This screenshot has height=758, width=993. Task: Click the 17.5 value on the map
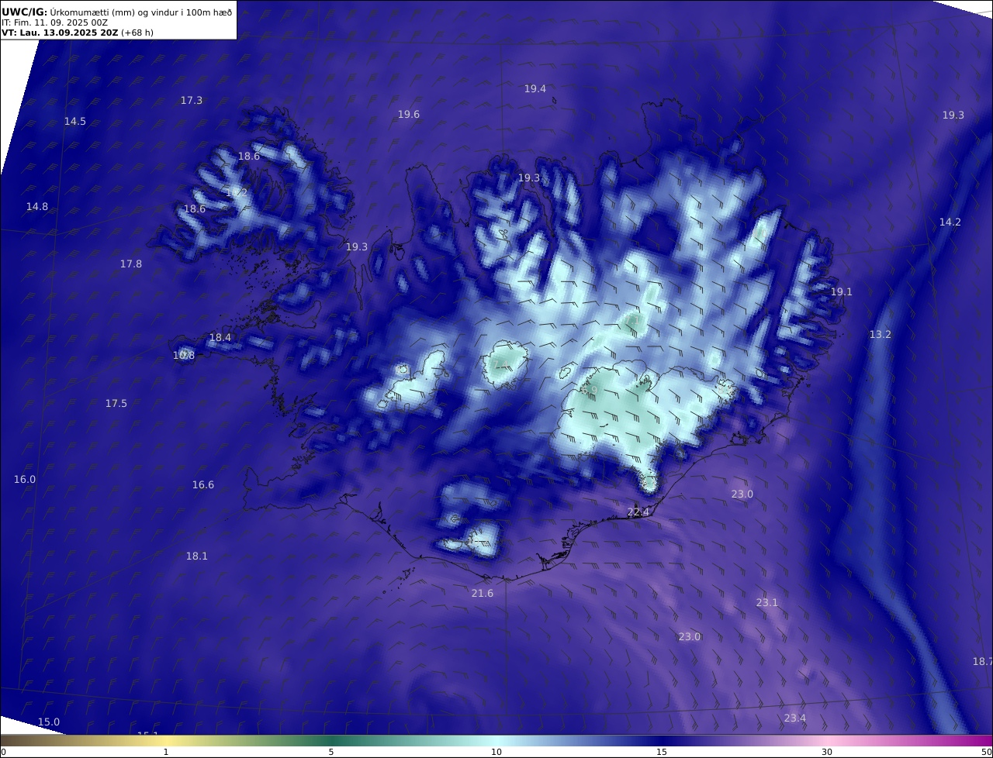tap(116, 404)
